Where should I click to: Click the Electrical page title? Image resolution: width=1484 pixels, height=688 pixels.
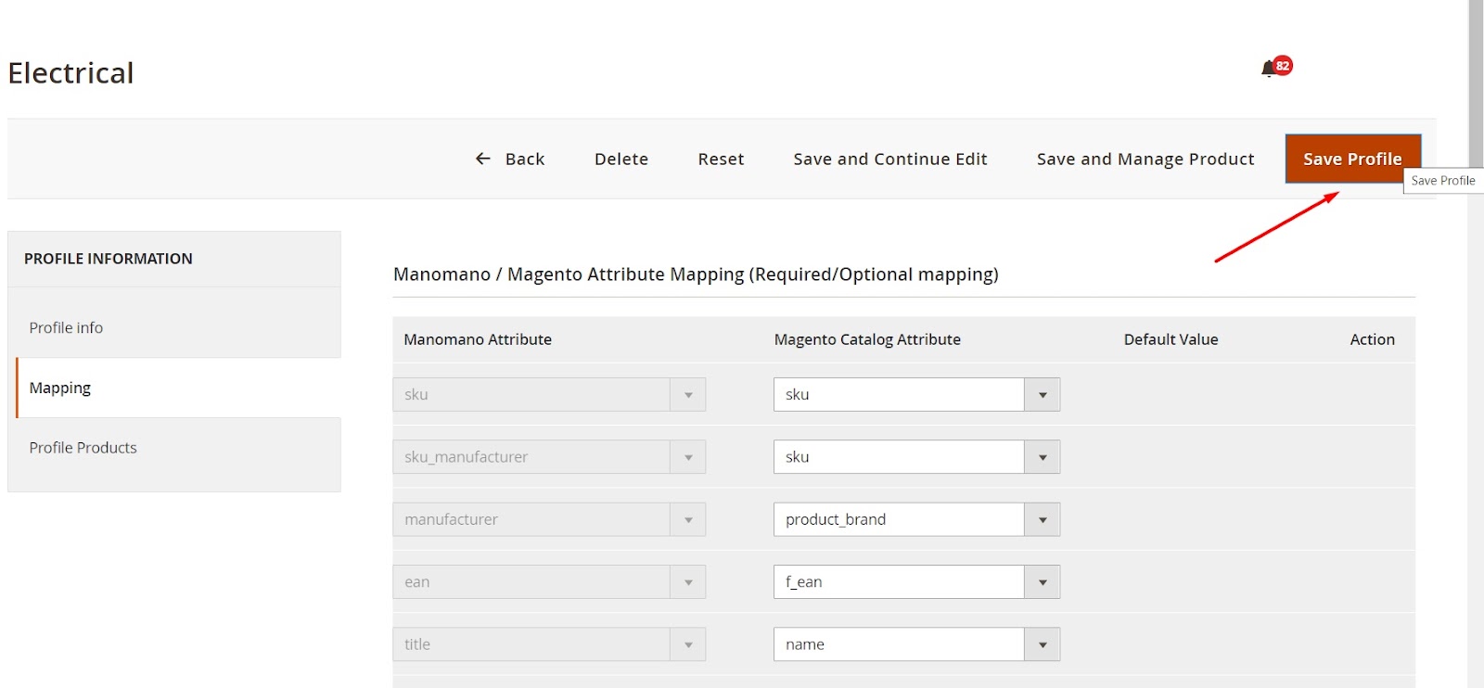[71, 73]
